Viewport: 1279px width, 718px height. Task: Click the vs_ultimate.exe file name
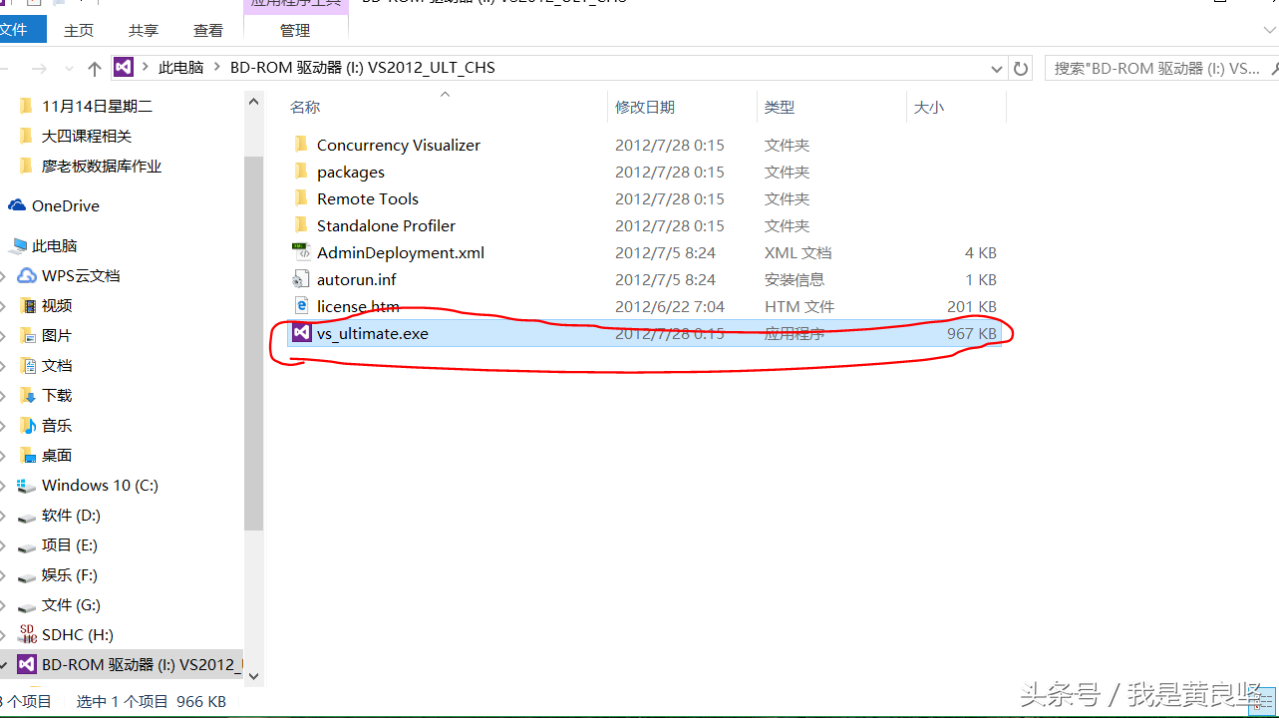pos(373,333)
